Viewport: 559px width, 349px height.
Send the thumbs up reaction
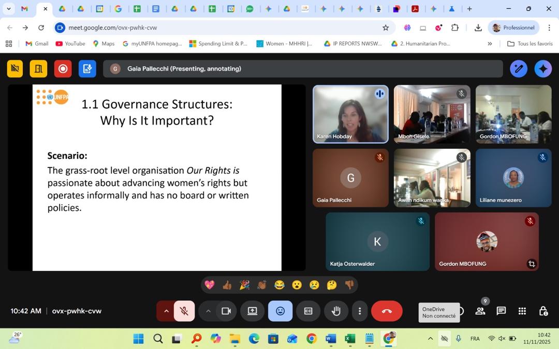coord(227,285)
